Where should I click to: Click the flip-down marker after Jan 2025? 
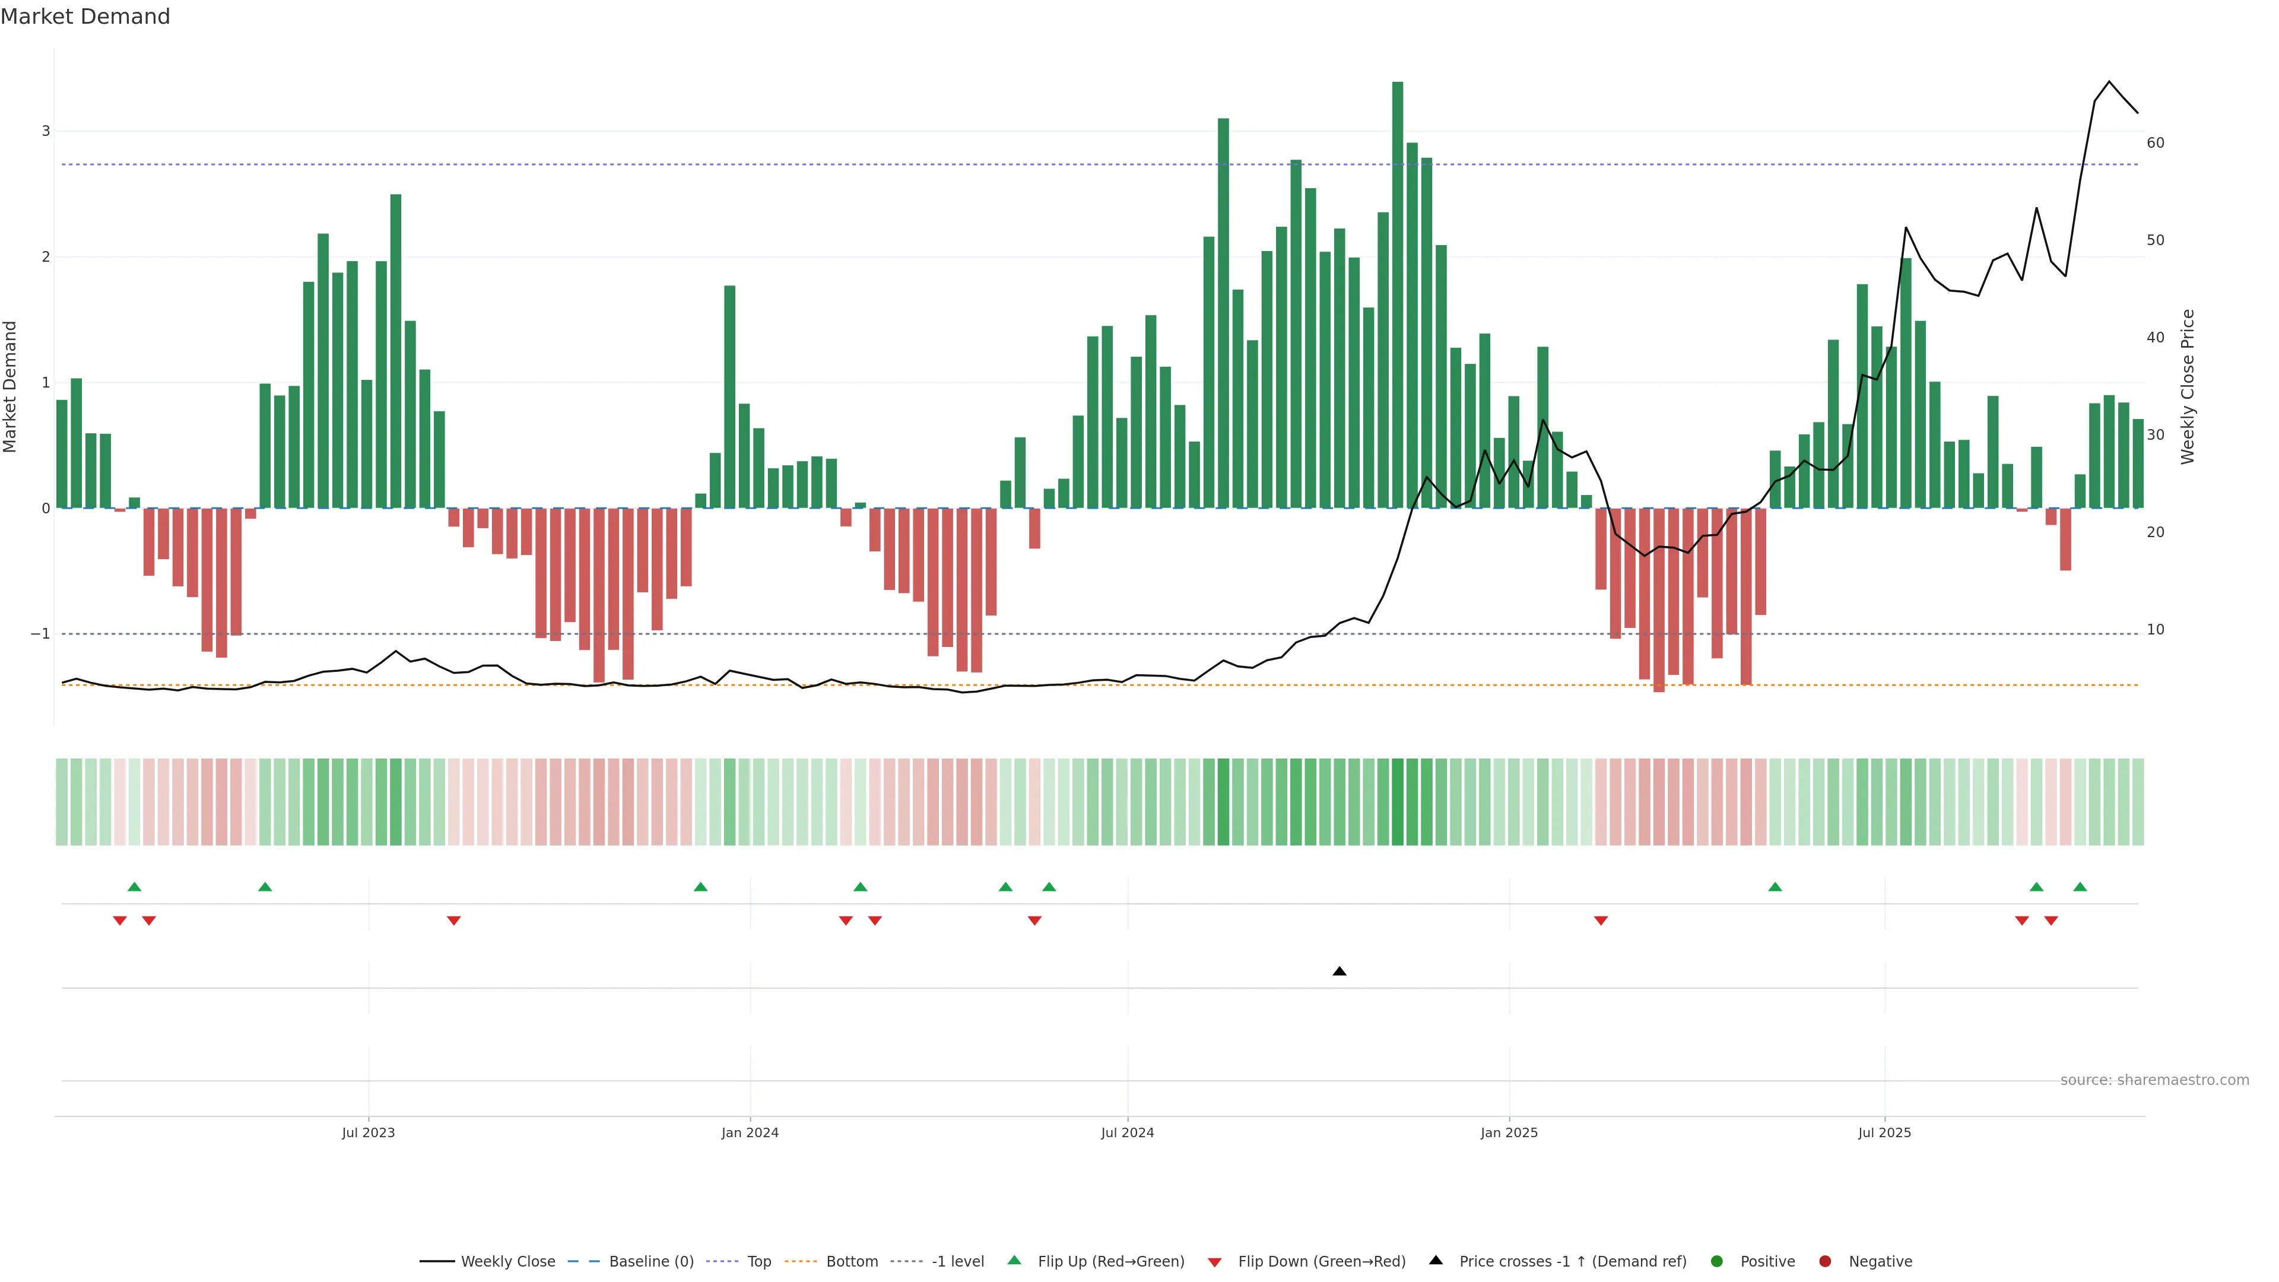coord(1601,921)
